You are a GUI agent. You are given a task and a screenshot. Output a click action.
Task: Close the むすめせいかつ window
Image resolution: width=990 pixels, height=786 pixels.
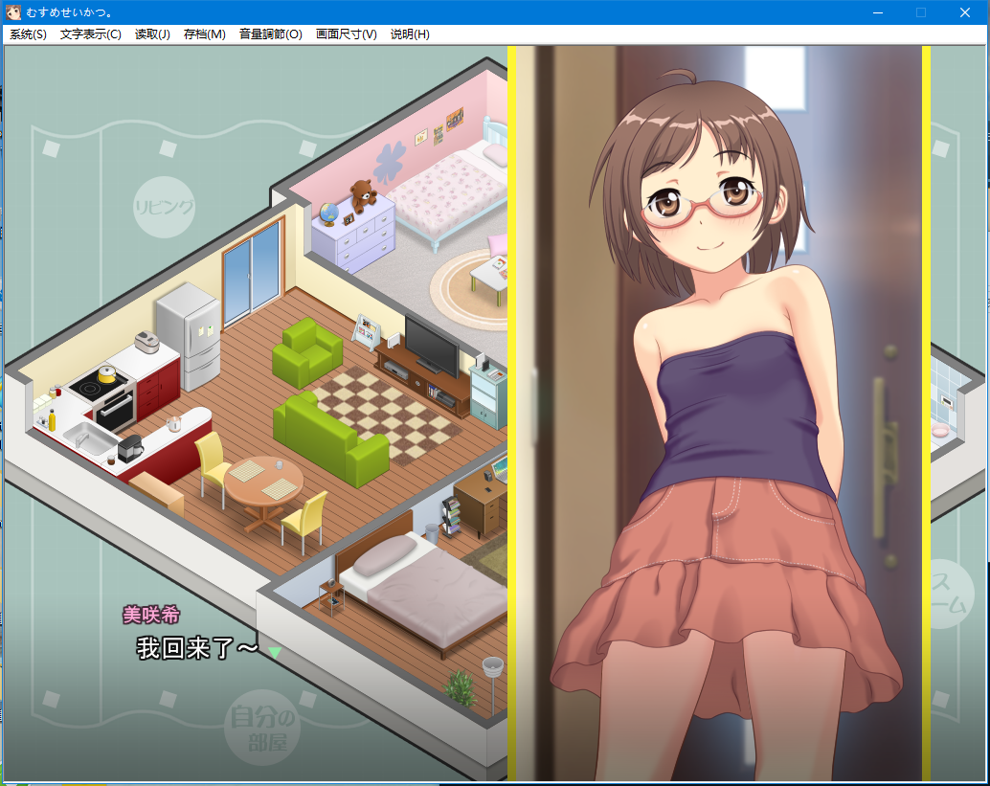click(965, 12)
